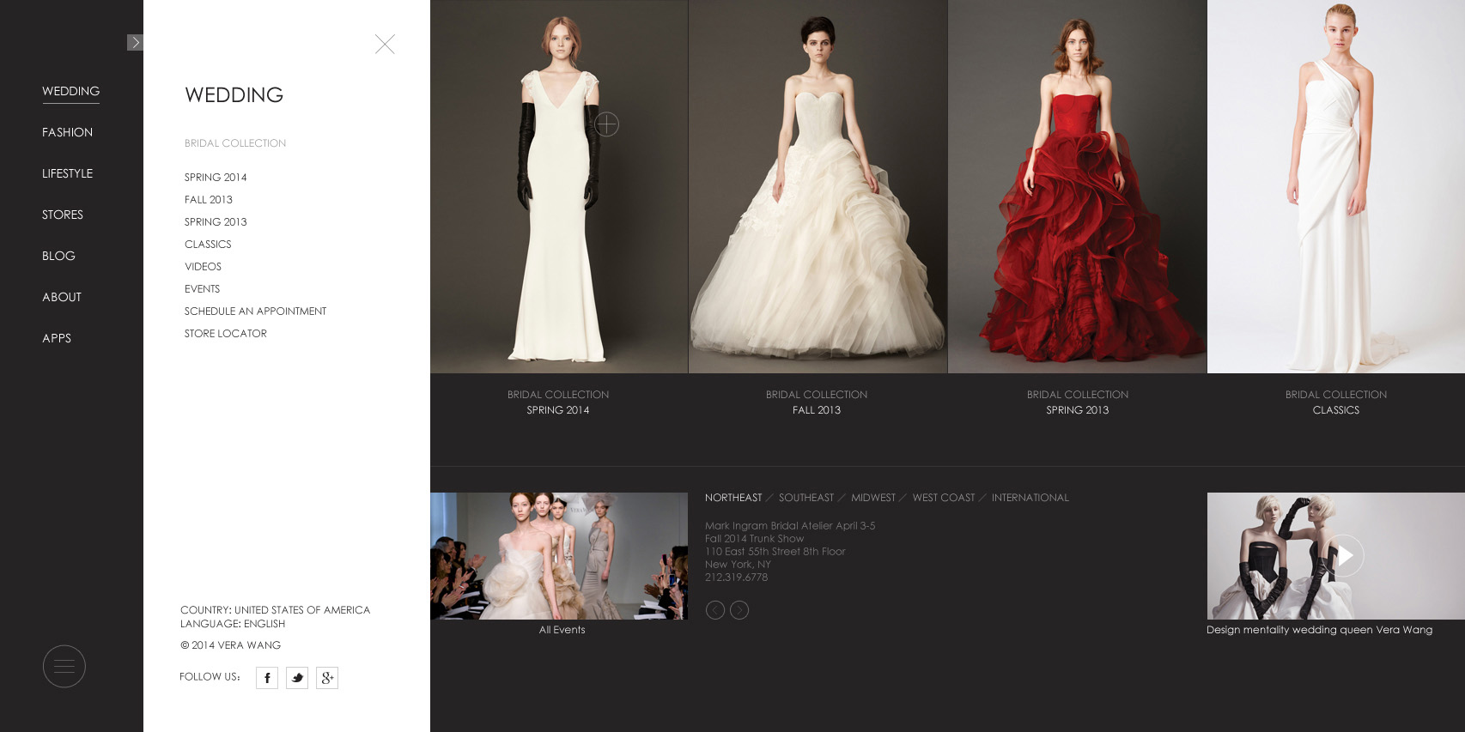The width and height of the screenshot is (1465, 732).
Task: Select the MIDWEST events tab
Action: 873,498
